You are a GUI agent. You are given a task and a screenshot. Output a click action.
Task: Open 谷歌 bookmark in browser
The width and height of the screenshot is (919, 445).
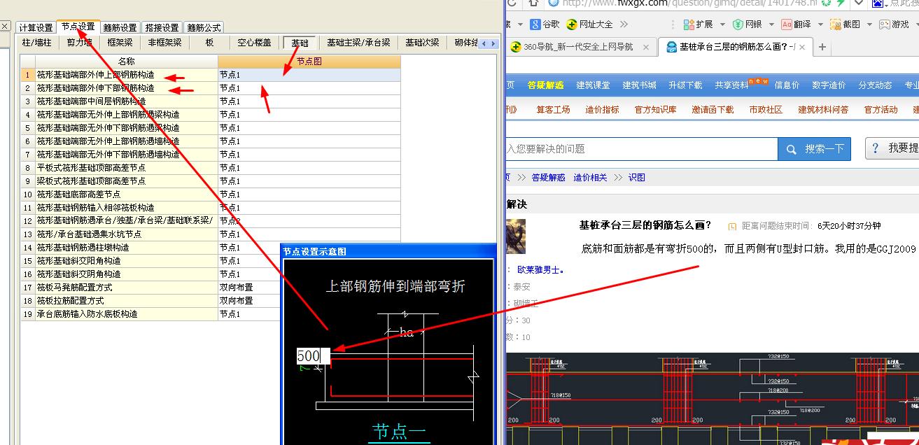545,24
